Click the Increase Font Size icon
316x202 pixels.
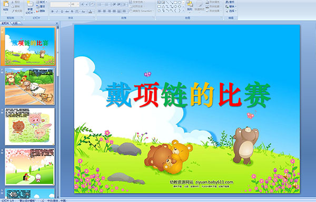click(83, 4)
